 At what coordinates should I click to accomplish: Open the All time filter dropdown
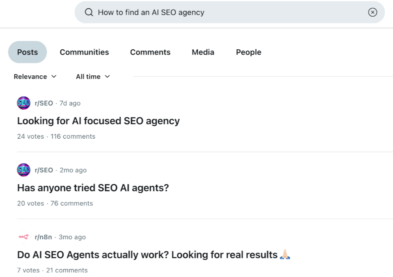[93, 77]
